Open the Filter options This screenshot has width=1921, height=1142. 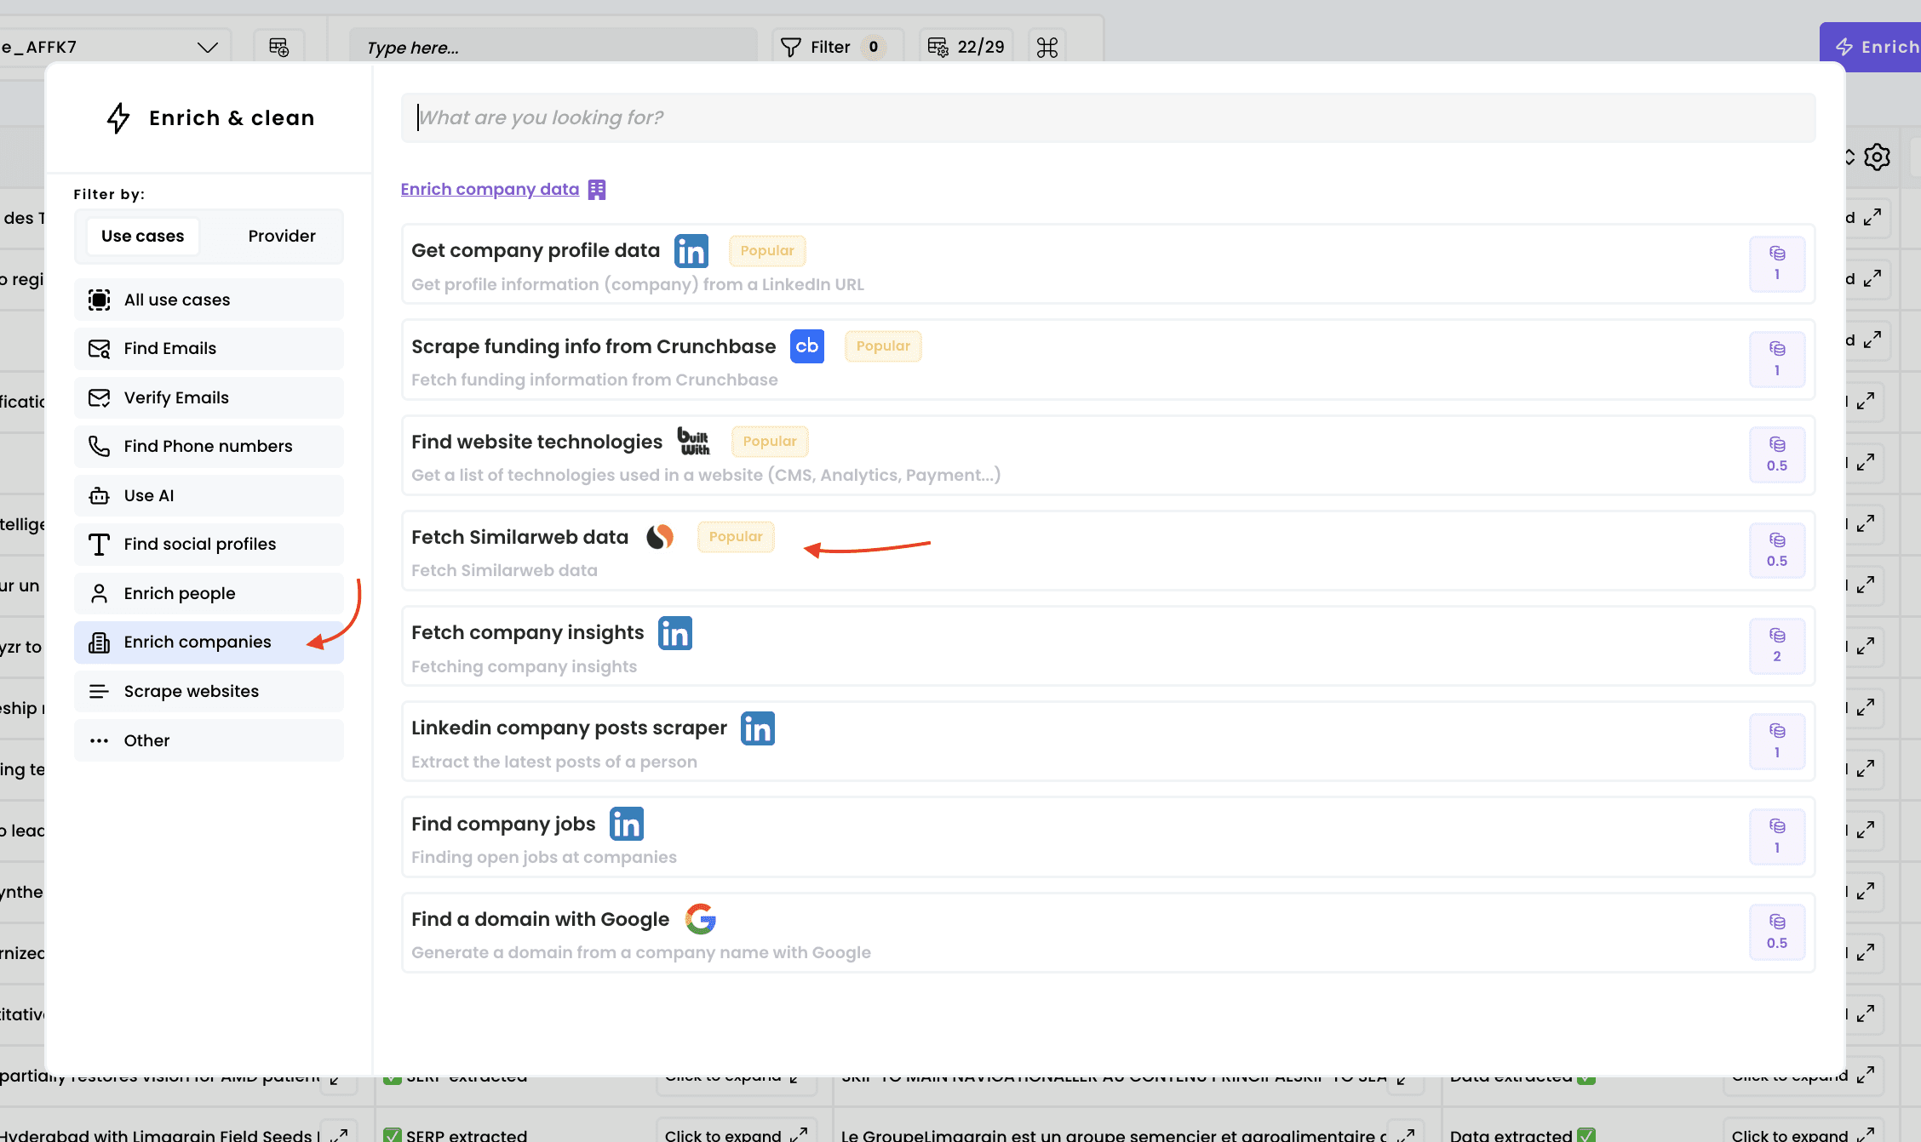[x=830, y=48]
